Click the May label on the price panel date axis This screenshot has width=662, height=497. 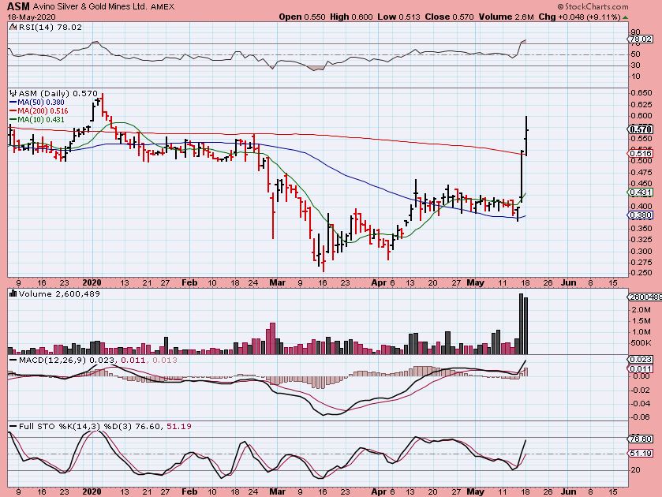[x=475, y=282]
